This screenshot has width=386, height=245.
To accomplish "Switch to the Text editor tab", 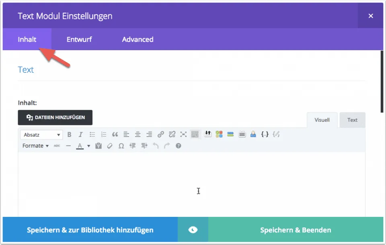I will tap(352, 120).
